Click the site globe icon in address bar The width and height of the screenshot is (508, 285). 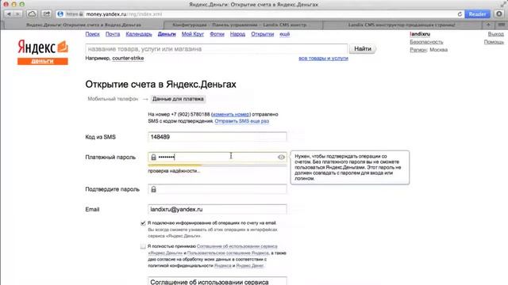tap(60, 14)
